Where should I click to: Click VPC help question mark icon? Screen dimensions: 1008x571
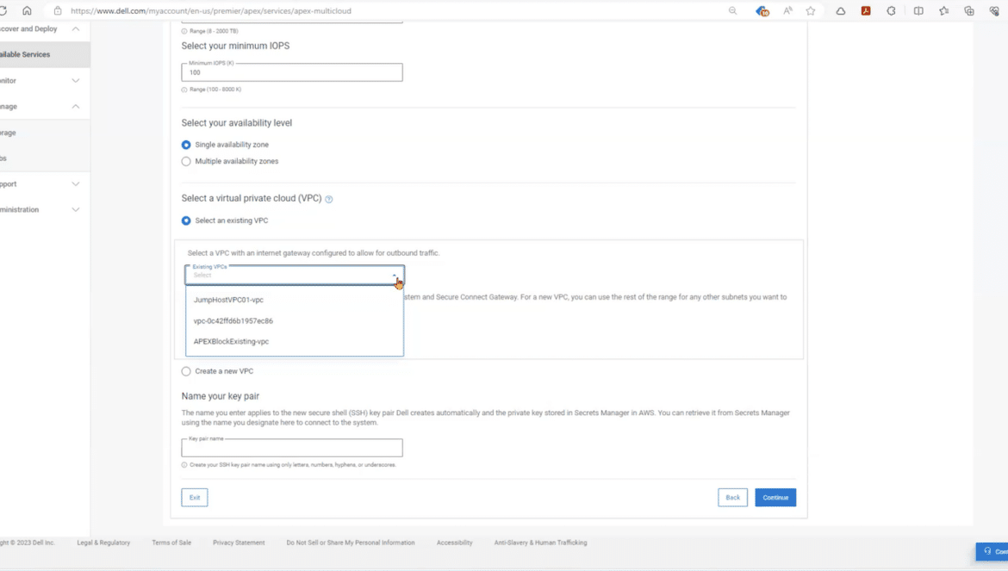[x=329, y=199]
